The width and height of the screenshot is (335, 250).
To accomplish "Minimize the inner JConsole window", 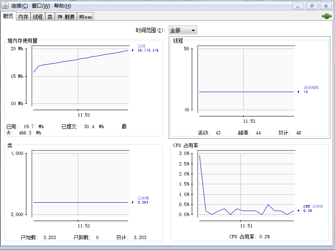I will (298, 6).
